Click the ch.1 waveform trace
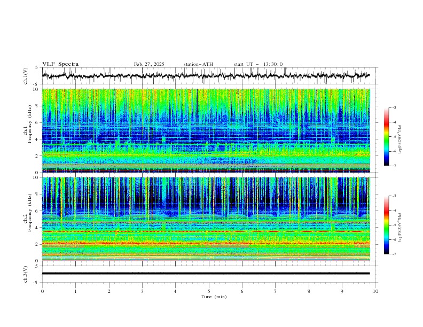Screen dimensions: 423x327 point(206,76)
